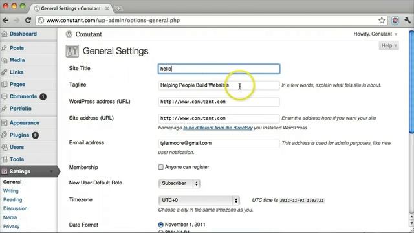
Task: Click the browser forward arrow
Action: [x=16, y=20]
